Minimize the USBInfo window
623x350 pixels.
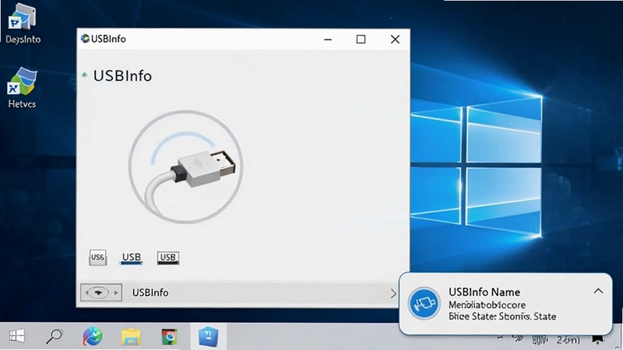pos(328,40)
